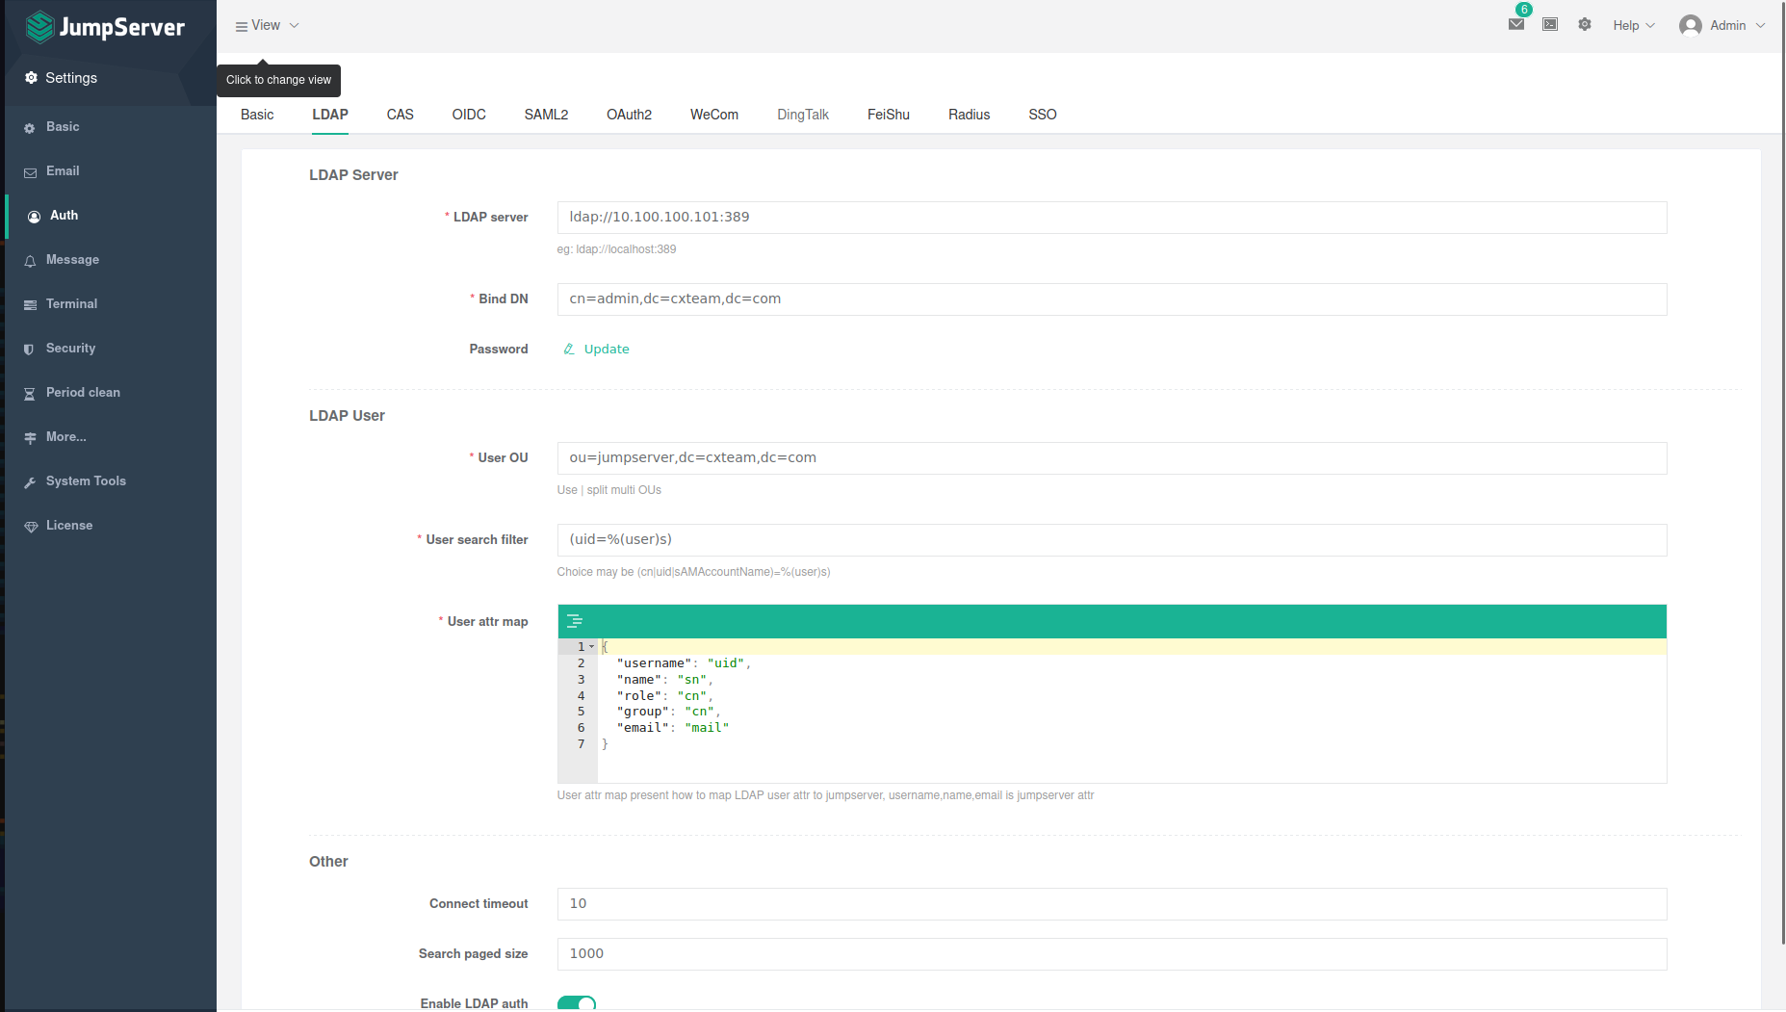Click the Security shield icon in sidebar
This screenshot has height=1012, width=1786.
point(32,348)
